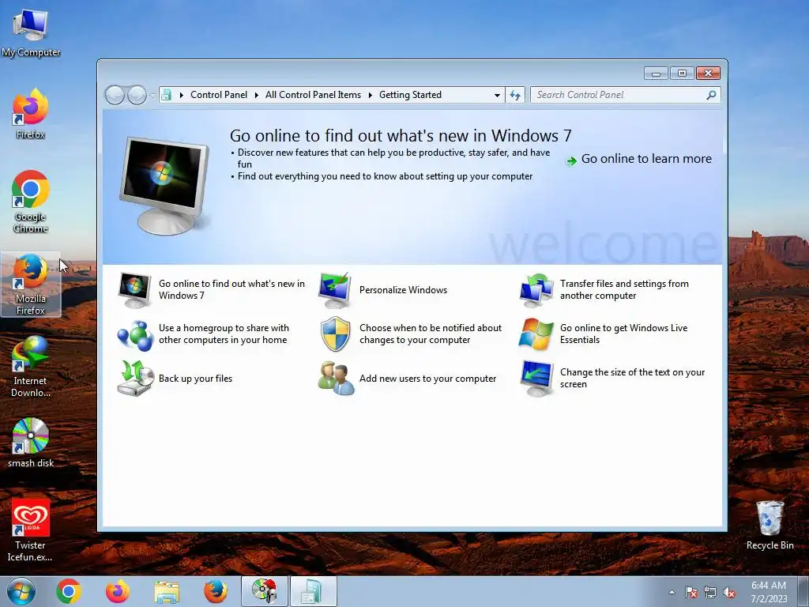Select the Recycle Bin desktop icon
The width and height of the screenshot is (809, 607).
769,525
